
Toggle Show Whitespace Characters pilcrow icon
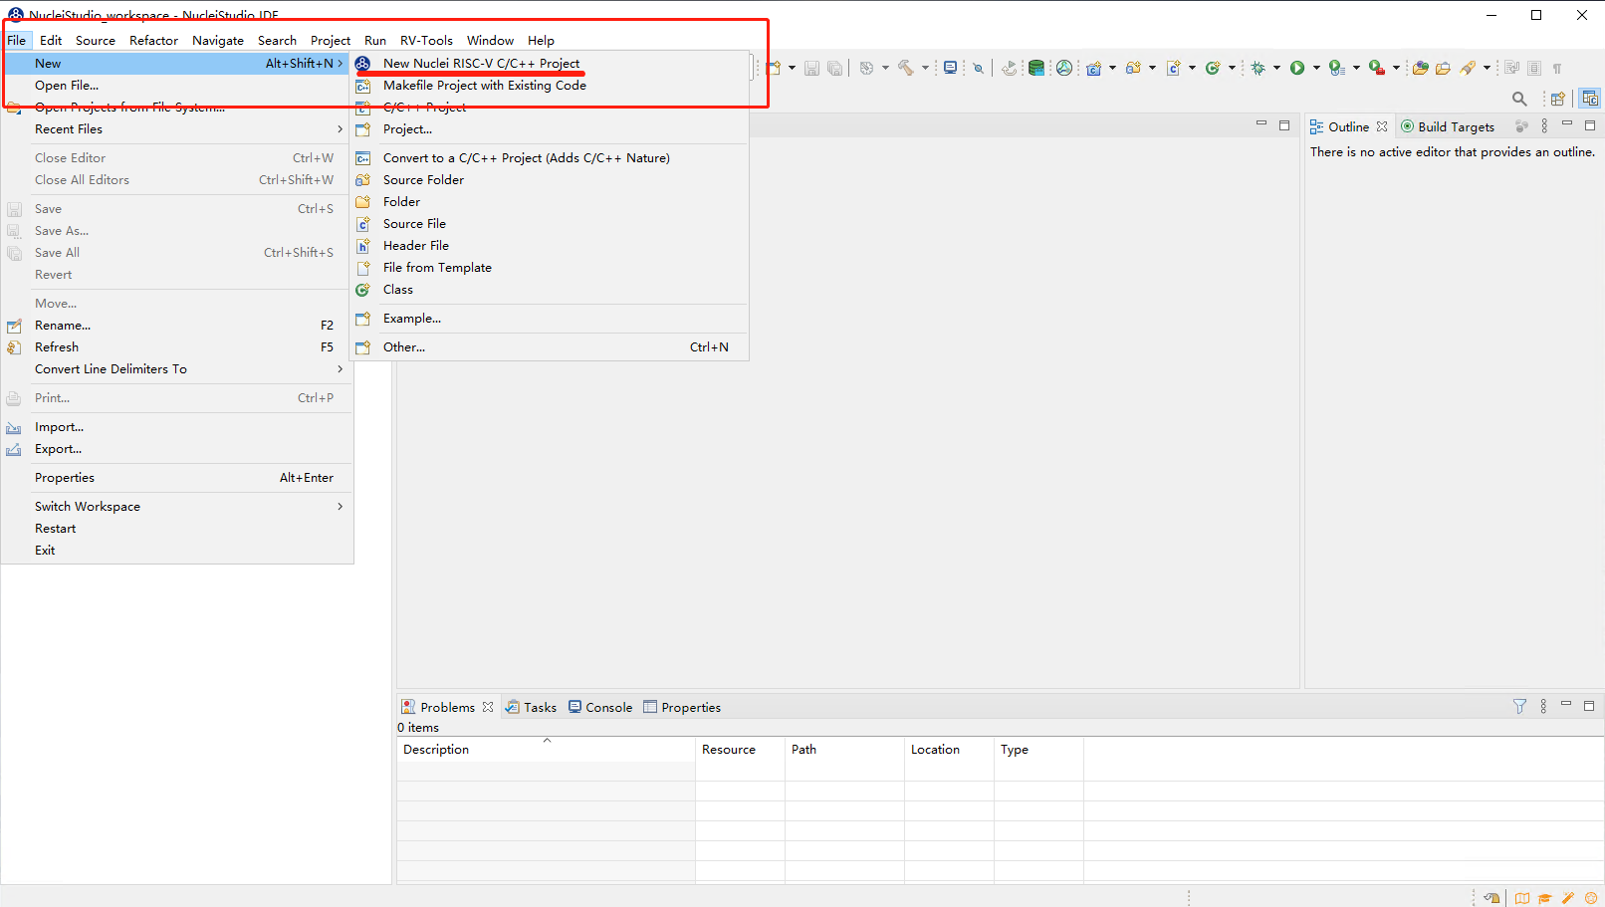[x=1557, y=68]
